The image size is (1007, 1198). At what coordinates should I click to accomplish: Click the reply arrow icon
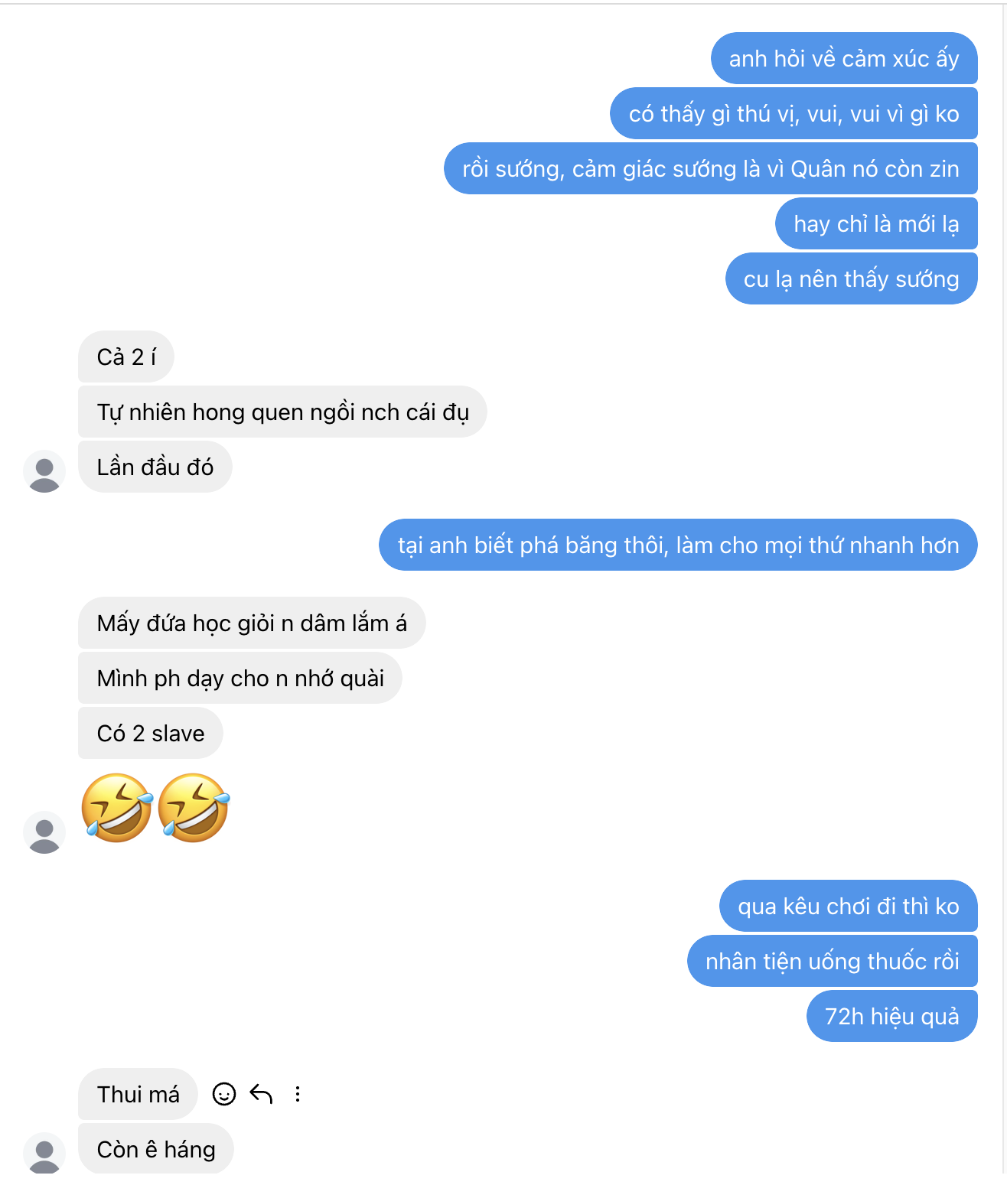(261, 1094)
